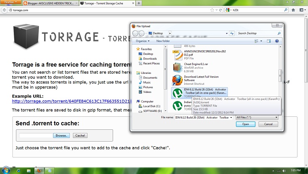Image resolution: width=308 pixels, height=174 pixels.
Task: Open the Google search engine dropdown
Action: tap(228, 10)
